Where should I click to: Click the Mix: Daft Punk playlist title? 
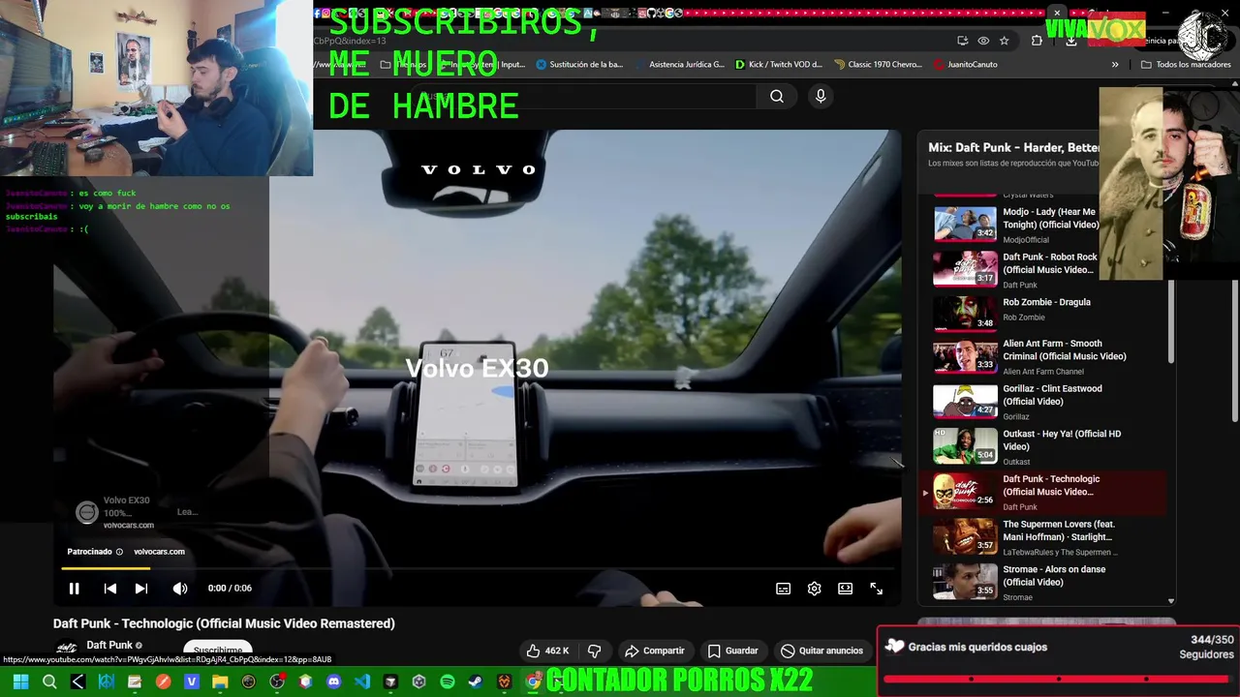pyautogui.click(x=1013, y=147)
